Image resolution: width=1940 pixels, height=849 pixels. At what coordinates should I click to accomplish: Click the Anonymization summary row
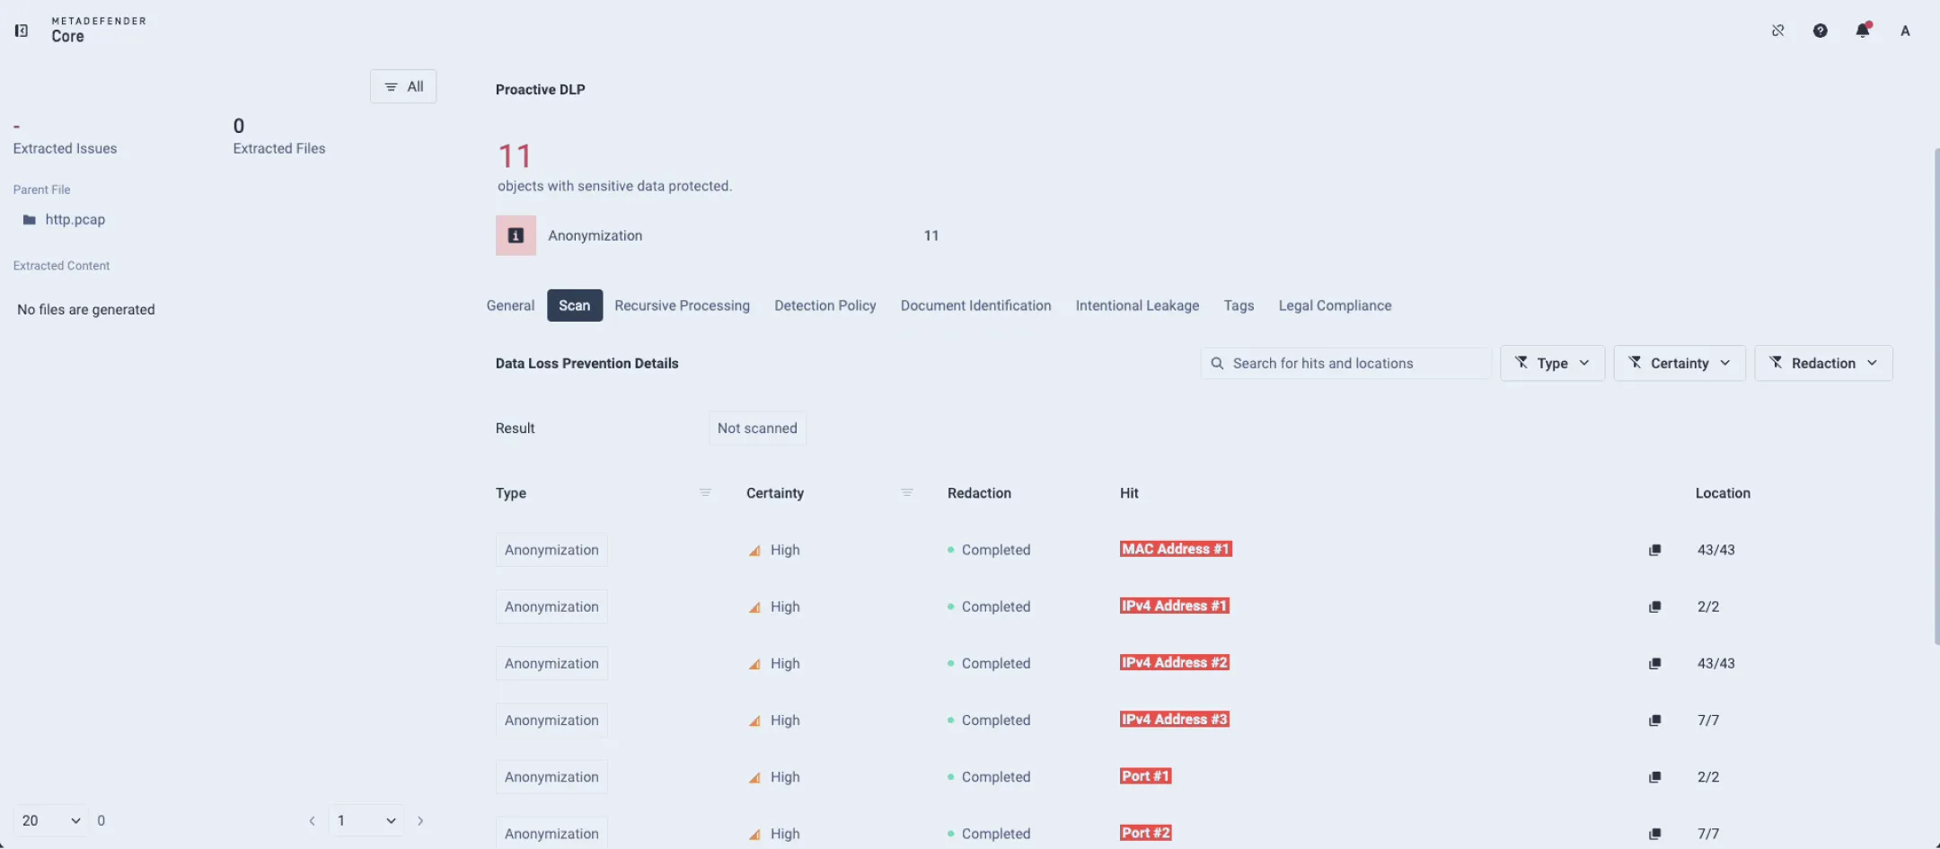[x=719, y=235]
